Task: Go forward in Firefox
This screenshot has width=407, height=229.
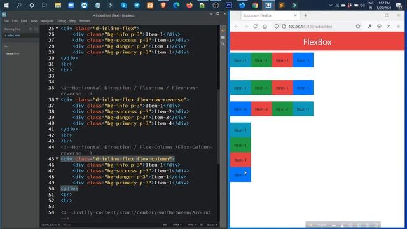Action: pos(246,27)
